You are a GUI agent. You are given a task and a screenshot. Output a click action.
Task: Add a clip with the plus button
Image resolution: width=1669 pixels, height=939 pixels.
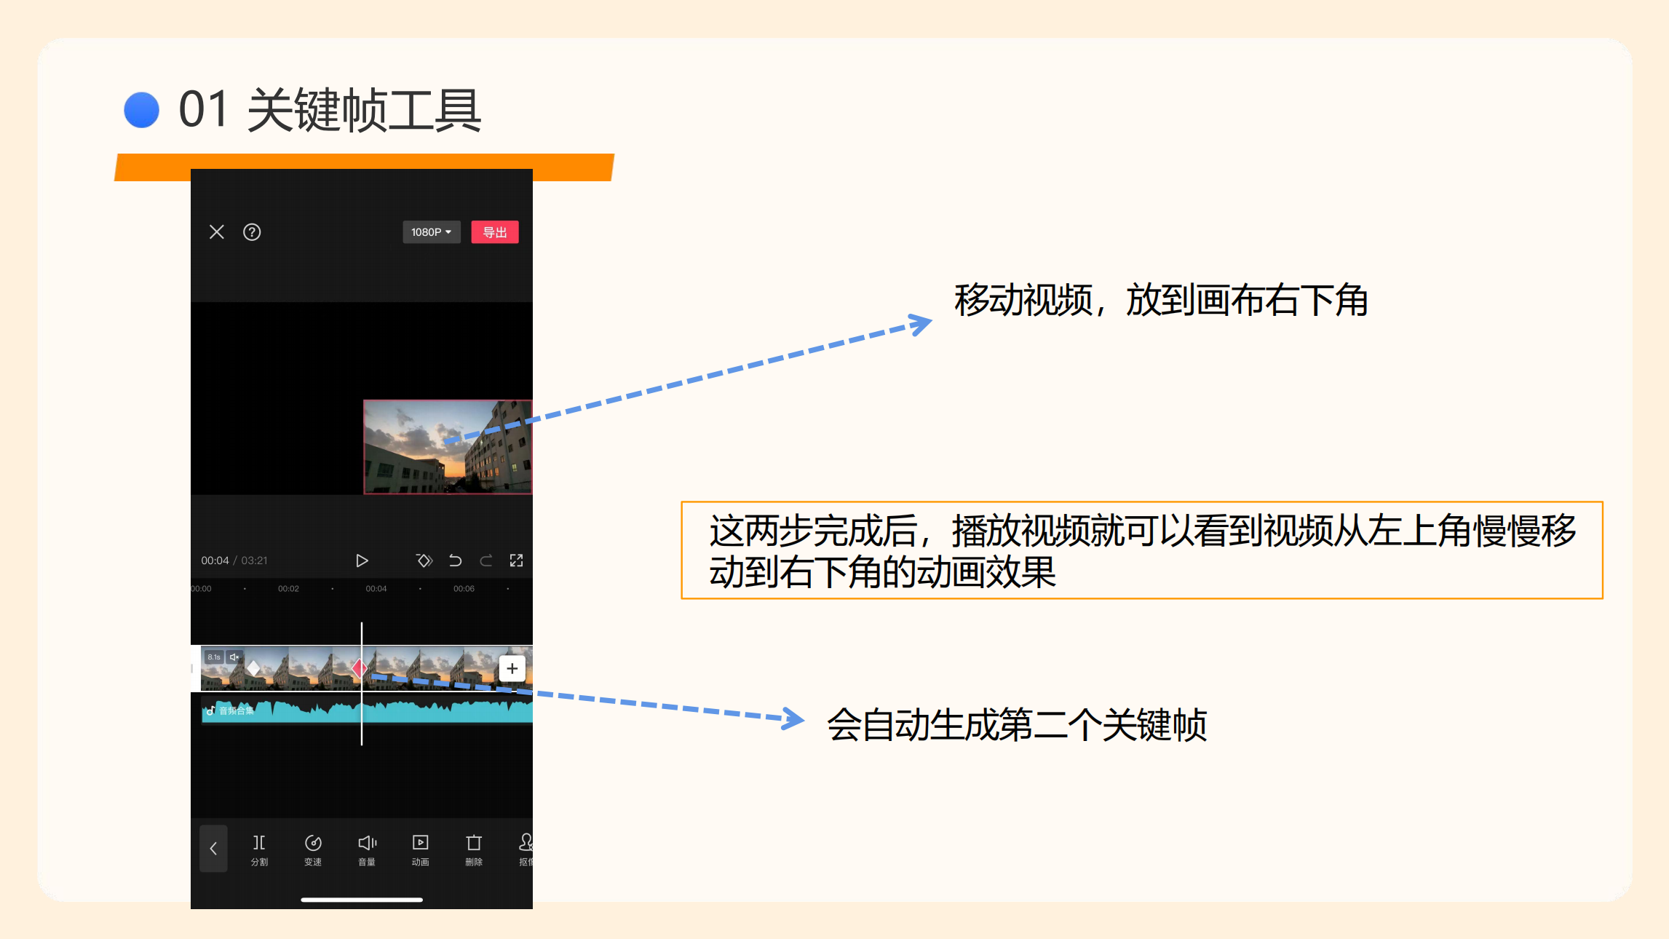point(512,668)
